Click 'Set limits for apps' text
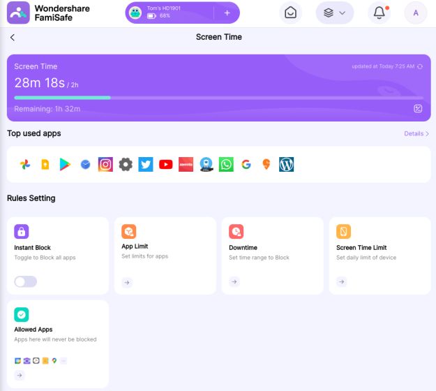Viewport: 436px width, 391px height. (145, 256)
